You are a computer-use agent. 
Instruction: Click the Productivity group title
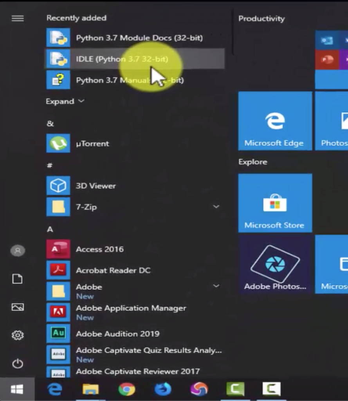click(261, 19)
